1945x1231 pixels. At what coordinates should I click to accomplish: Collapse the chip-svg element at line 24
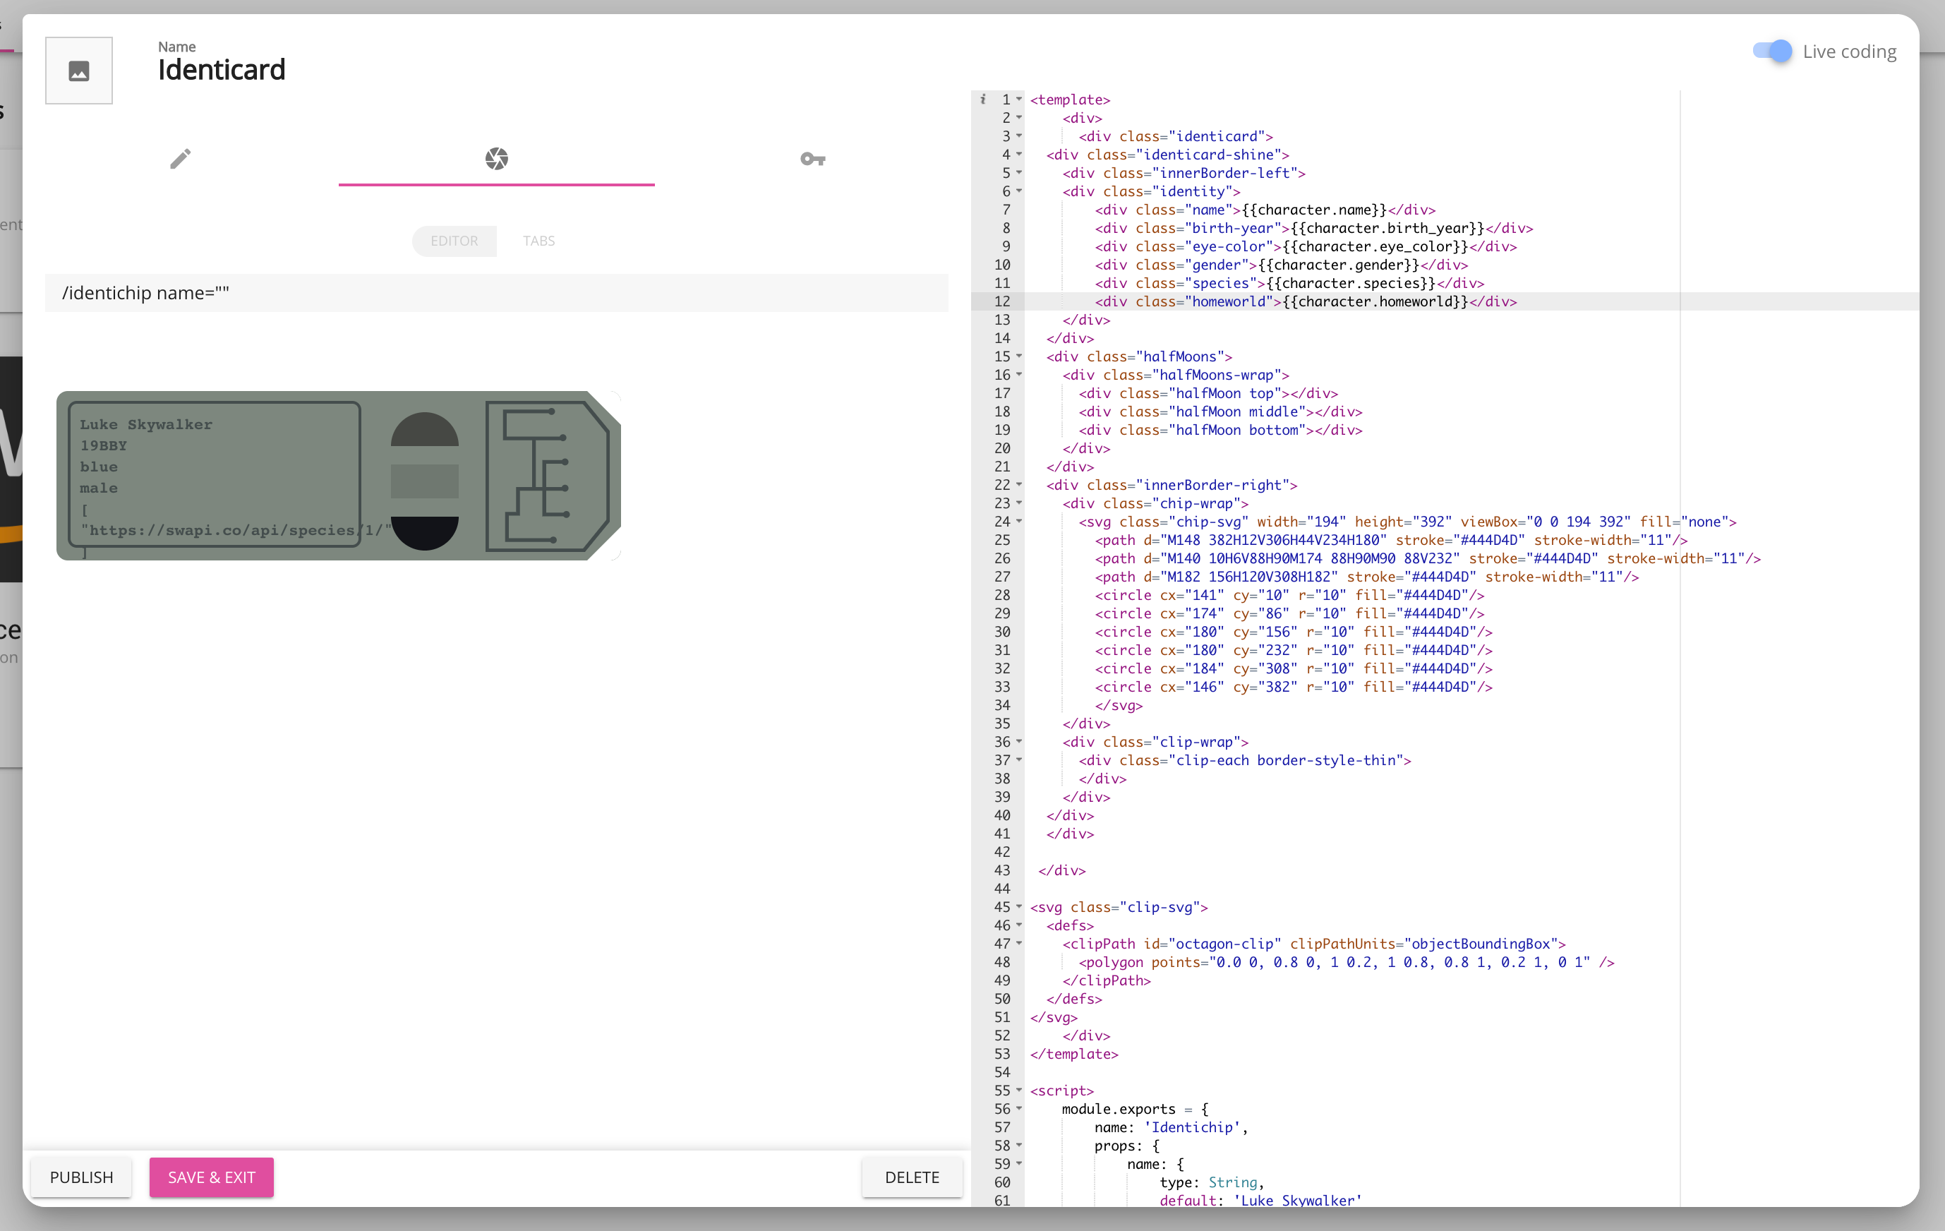(1019, 521)
